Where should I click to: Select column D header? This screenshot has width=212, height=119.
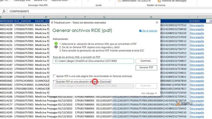[46, 17]
